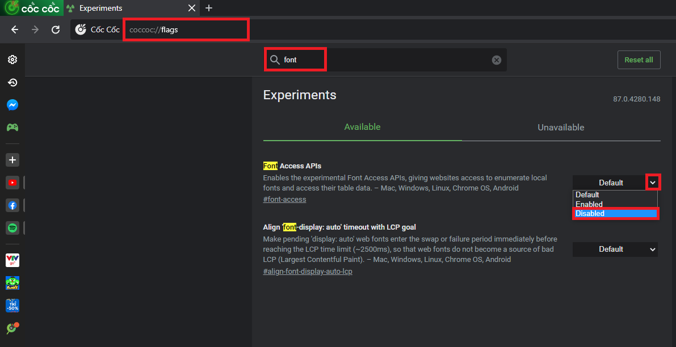The width and height of the screenshot is (676, 347).
Task: Close the Experiments tab
Action: (192, 8)
